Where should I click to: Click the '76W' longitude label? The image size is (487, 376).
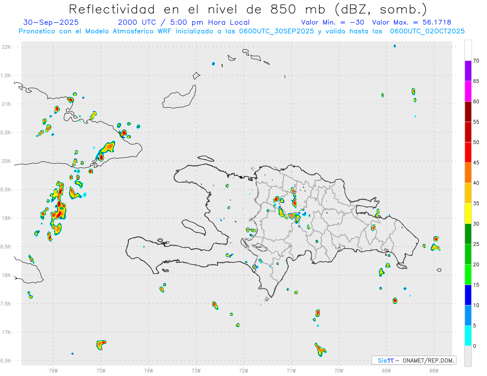tap(53, 370)
